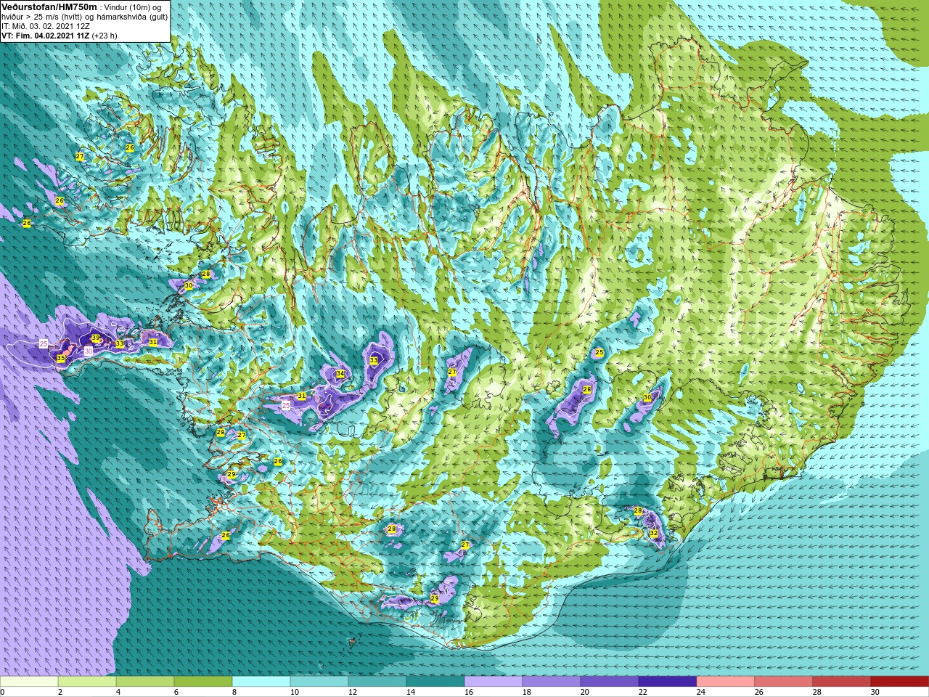Click legend scale number 0
The height and width of the screenshot is (697, 929).
tap(2, 692)
